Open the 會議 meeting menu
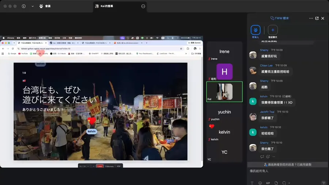Viewport: 329px width, 185px height. click(45, 6)
